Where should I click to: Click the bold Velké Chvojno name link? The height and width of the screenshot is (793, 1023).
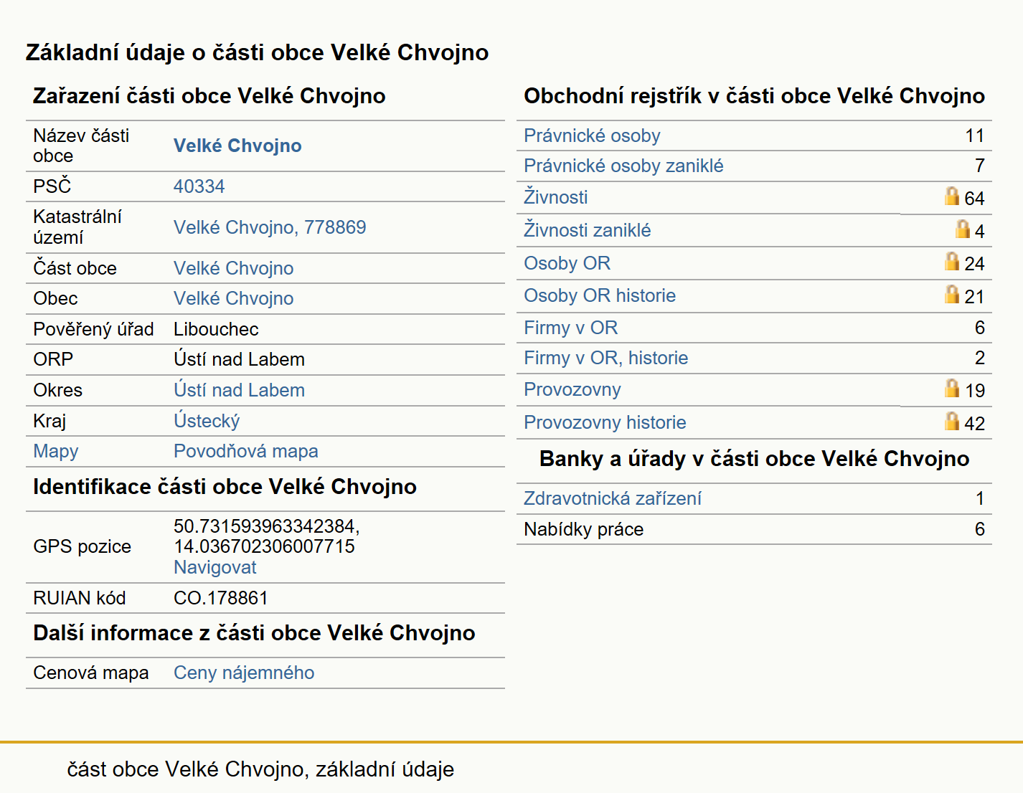click(x=237, y=146)
